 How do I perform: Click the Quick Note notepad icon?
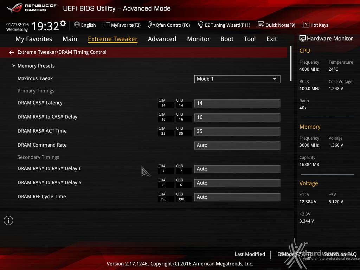pos(261,25)
